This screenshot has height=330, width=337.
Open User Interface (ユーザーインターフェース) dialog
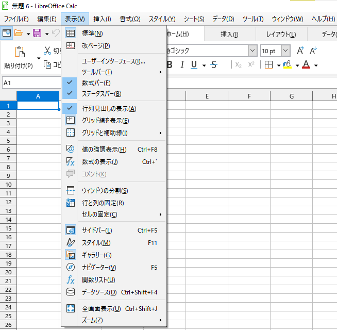(114, 61)
